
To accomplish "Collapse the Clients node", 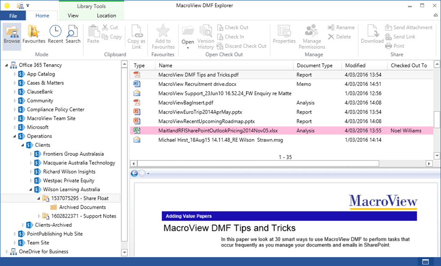I will [x=23, y=145].
